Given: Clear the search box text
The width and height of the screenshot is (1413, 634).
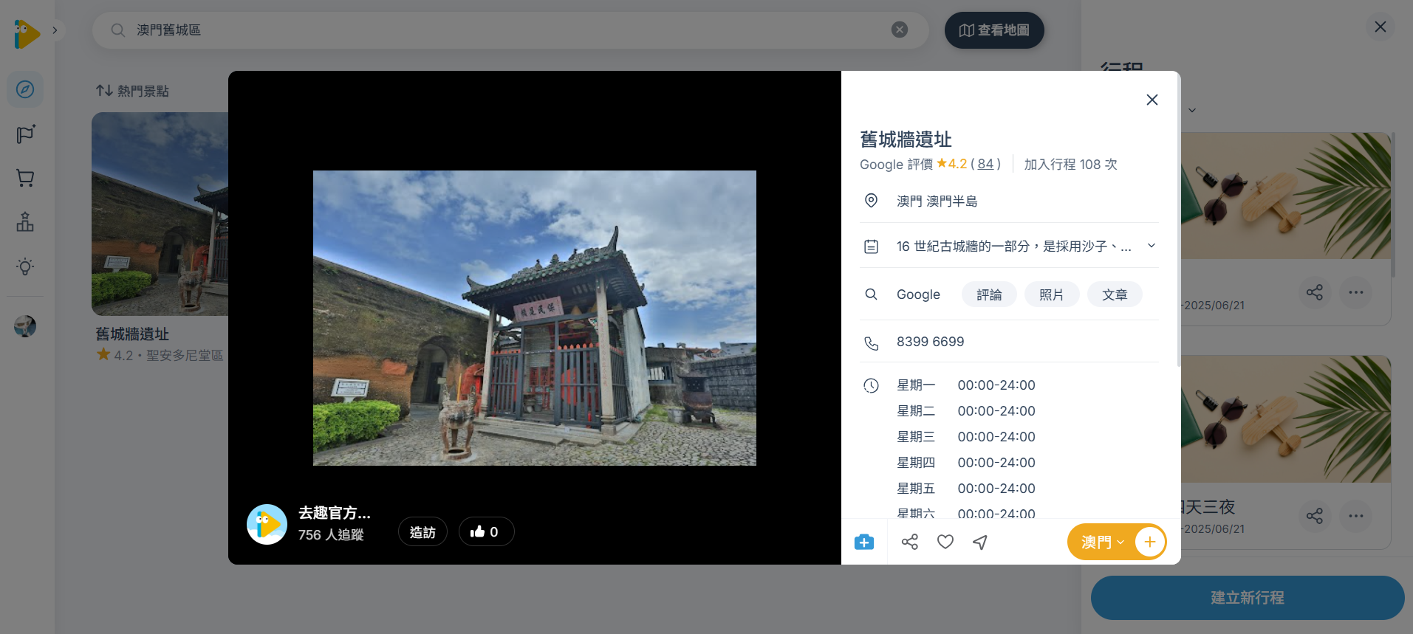Looking at the screenshot, I should (899, 30).
